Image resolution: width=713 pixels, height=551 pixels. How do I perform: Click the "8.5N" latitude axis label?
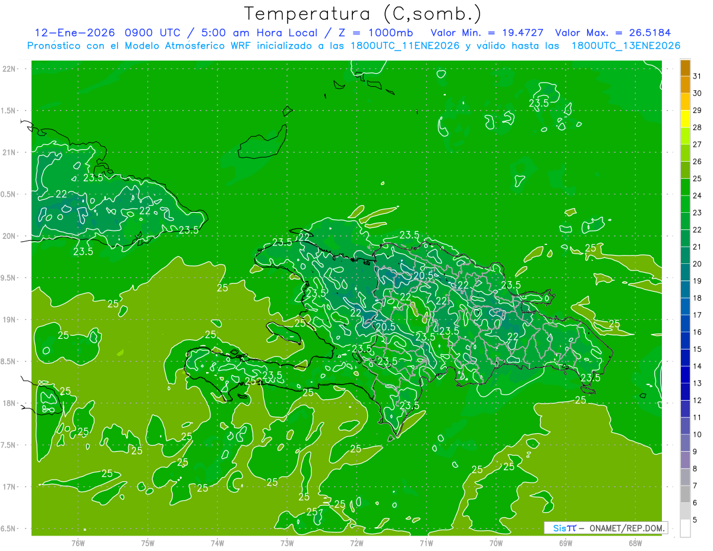tap(9, 361)
